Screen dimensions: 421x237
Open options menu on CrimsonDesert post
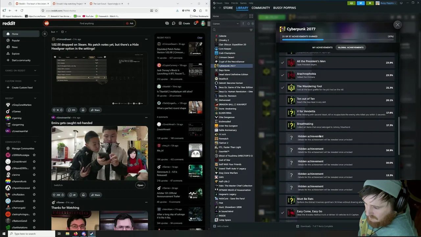[146, 39]
